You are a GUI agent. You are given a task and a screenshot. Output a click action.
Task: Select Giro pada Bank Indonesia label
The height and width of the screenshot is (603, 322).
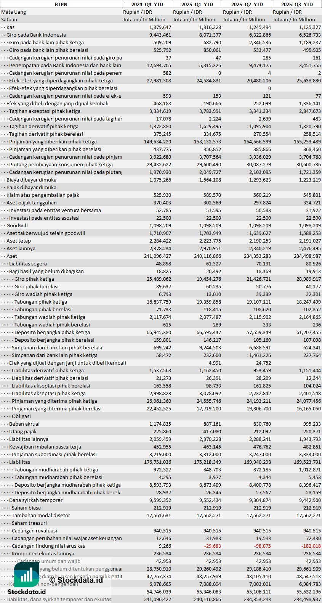point(36,35)
